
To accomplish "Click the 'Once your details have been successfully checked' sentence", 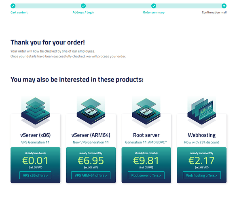I will point(68,56).
